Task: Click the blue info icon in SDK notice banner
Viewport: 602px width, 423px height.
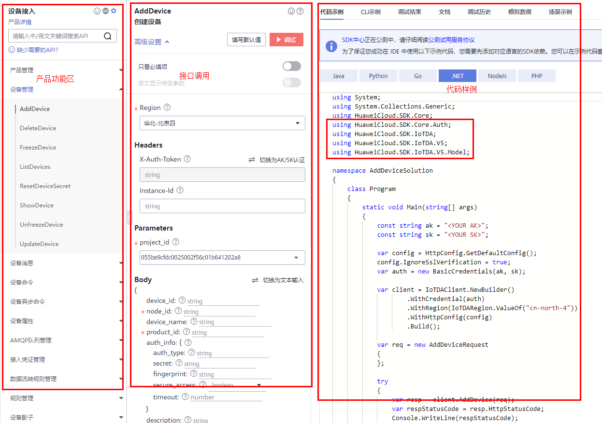Action: (x=331, y=46)
